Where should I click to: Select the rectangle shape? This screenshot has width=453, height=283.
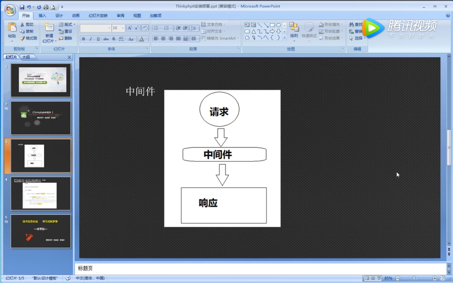tap(272, 25)
